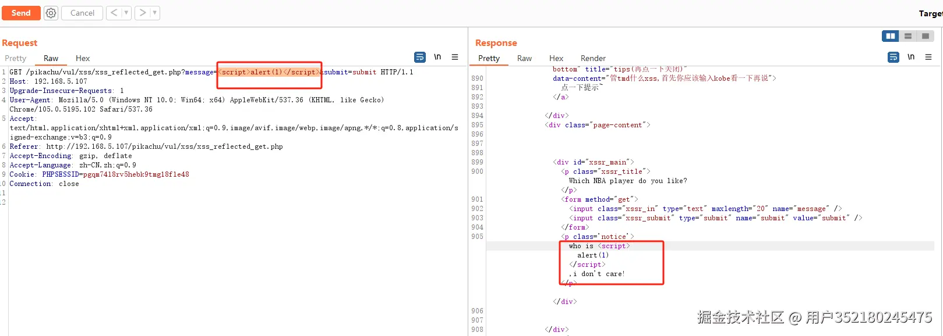Screen dimensions: 943x336
Task: Click the submit=submit parameter in request line
Action: click(x=350, y=72)
